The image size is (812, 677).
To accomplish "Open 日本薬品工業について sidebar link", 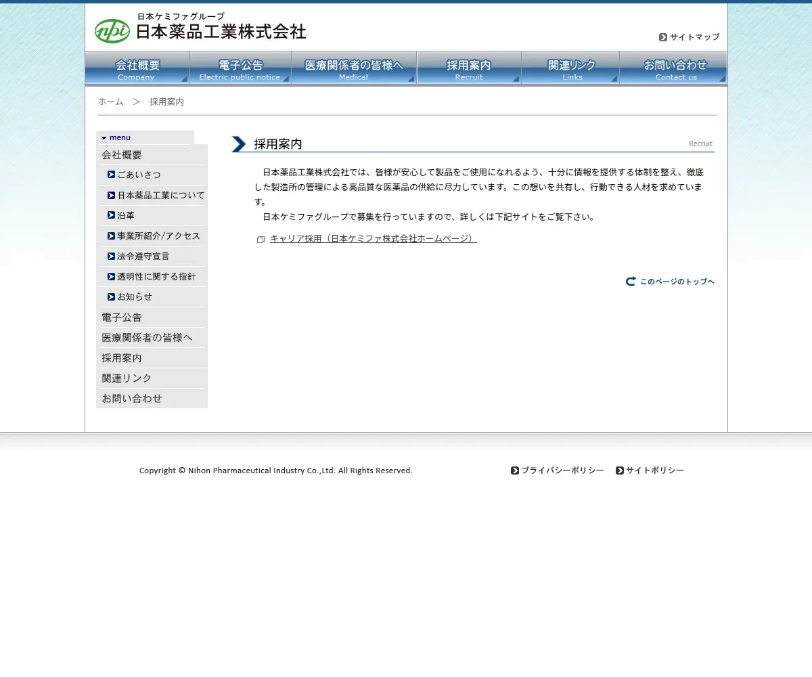I will [161, 195].
